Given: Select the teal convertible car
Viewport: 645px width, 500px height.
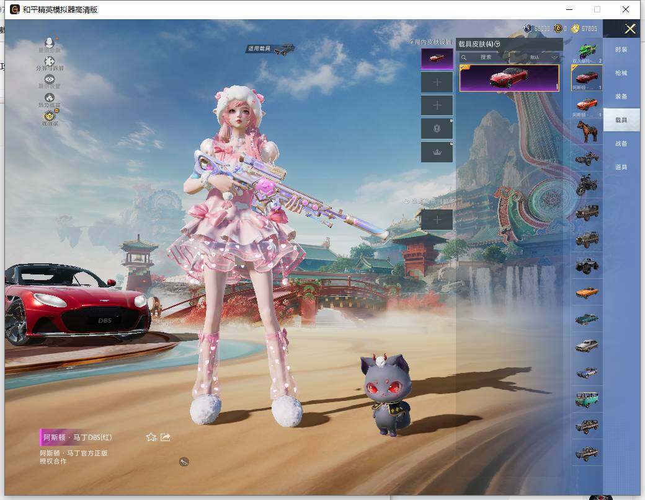Looking at the screenshot, I should point(587,319).
